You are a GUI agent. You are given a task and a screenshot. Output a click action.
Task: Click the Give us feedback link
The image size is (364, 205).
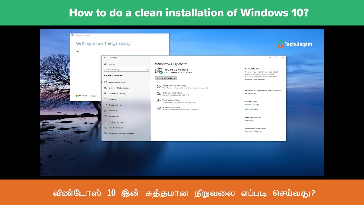pos(253,132)
